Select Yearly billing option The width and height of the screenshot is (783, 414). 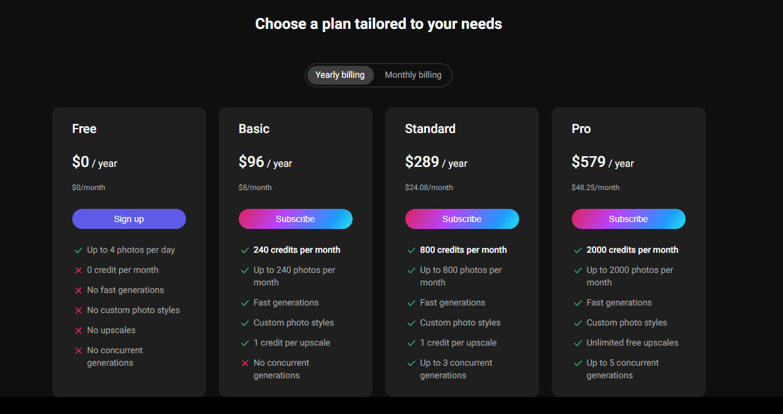[x=340, y=75]
